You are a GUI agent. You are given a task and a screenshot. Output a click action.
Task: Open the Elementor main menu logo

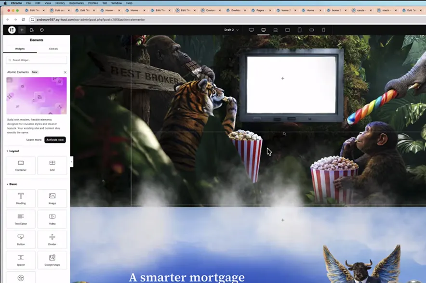[x=12, y=30]
